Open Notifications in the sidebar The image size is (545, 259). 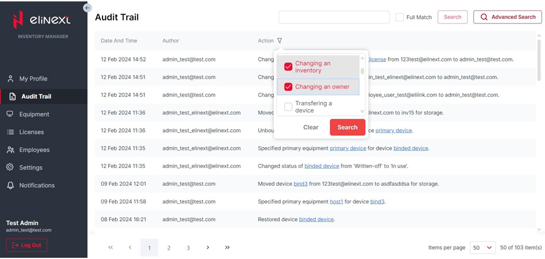coord(37,185)
